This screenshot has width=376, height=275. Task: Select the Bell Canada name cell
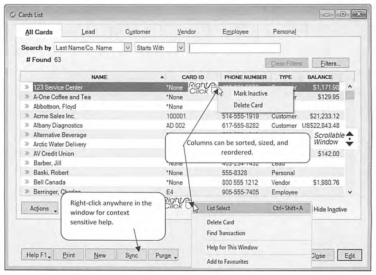pyautogui.click(x=49, y=182)
